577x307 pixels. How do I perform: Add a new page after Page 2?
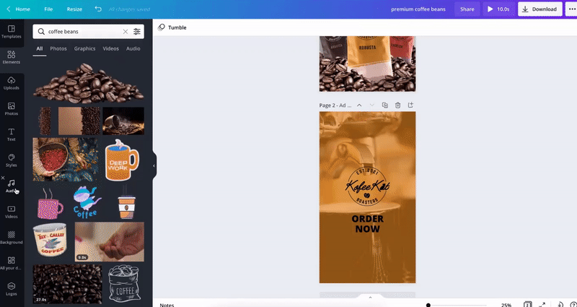click(410, 105)
